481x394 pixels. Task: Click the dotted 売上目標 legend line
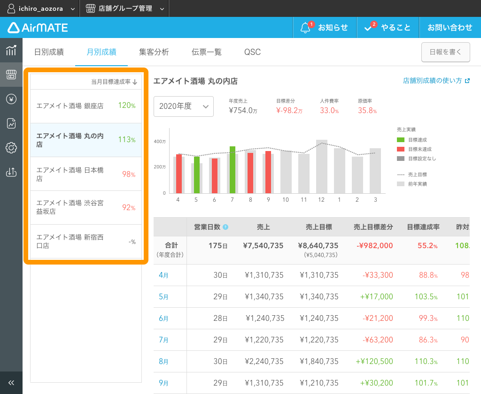401,174
